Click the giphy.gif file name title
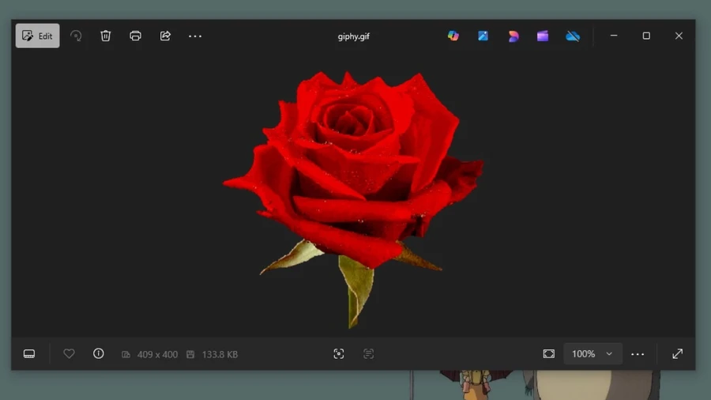The height and width of the screenshot is (400, 711). pyautogui.click(x=354, y=36)
